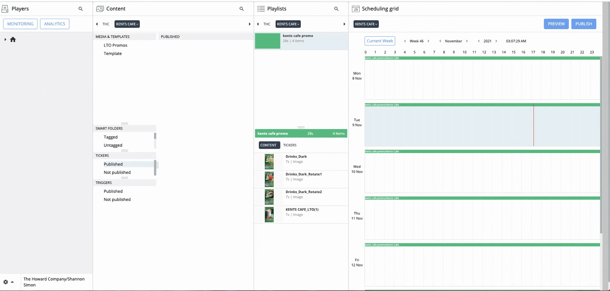Switch to the CONTENT tab
This screenshot has height=291, width=610.
click(x=268, y=145)
